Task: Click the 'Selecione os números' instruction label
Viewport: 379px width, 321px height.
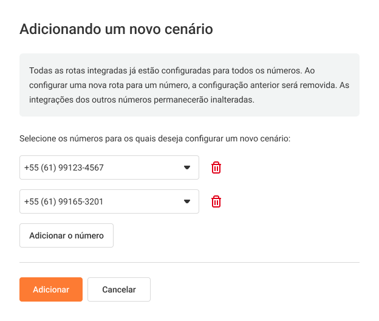Action: click(x=155, y=138)
